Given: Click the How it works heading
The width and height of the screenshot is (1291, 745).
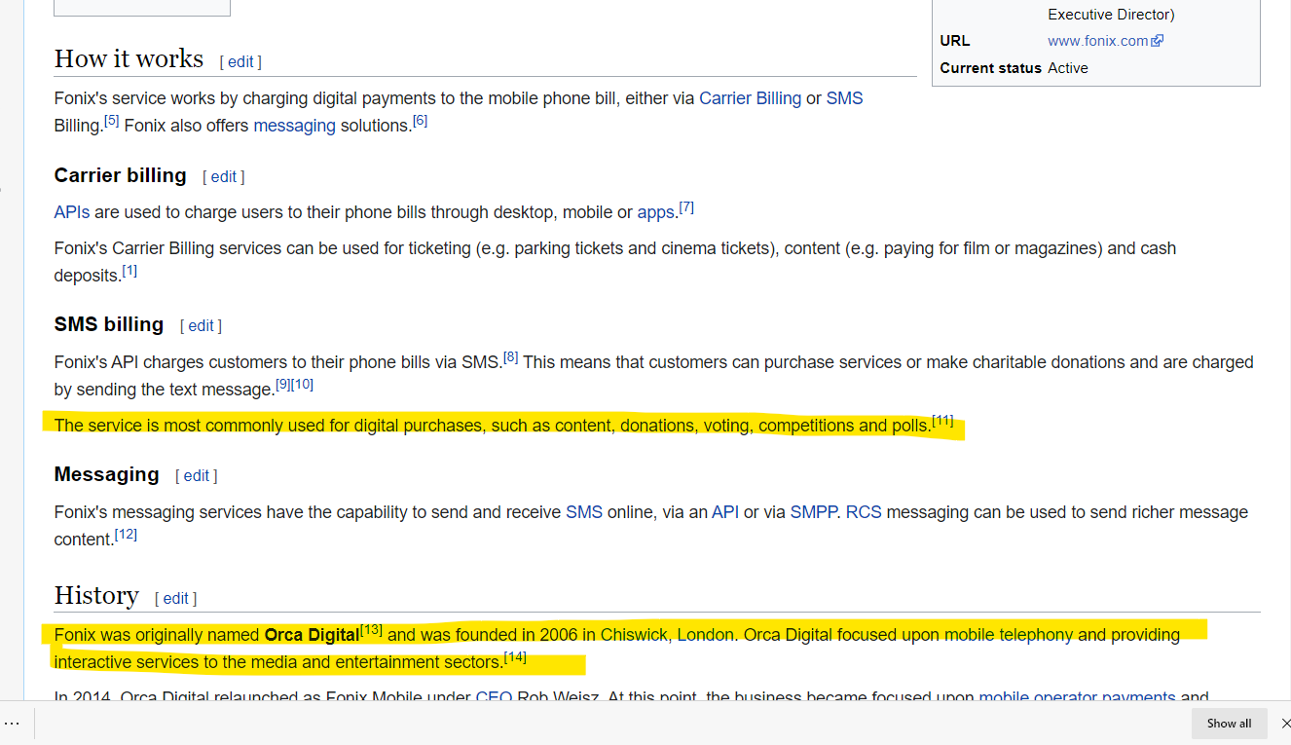Looking at the screenshot, I should (x=129, y=59).
